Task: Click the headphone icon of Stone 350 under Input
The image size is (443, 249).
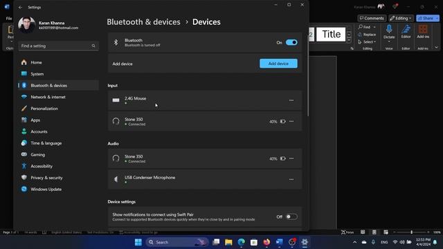Action: pos(116,122)
